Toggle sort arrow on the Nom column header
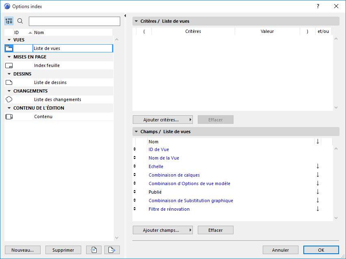This screenshot has height=259, width=346. pos(317,141)
